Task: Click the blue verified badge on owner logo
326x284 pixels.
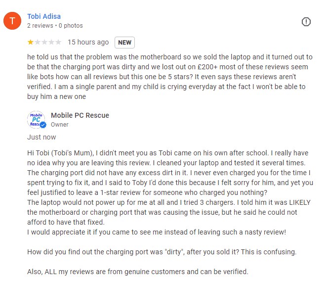Action: point(42,125)
